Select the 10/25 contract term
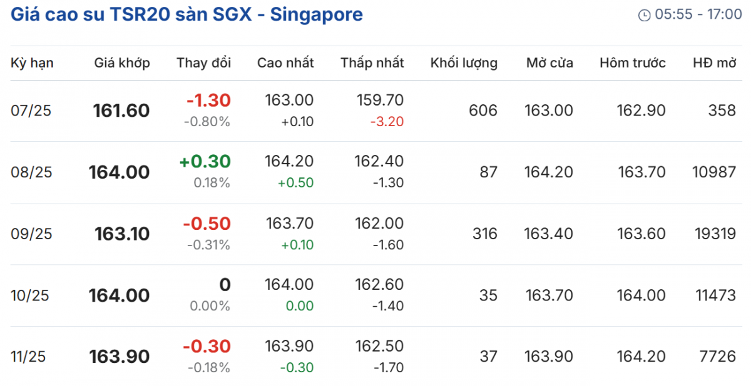 click(31, 295)
